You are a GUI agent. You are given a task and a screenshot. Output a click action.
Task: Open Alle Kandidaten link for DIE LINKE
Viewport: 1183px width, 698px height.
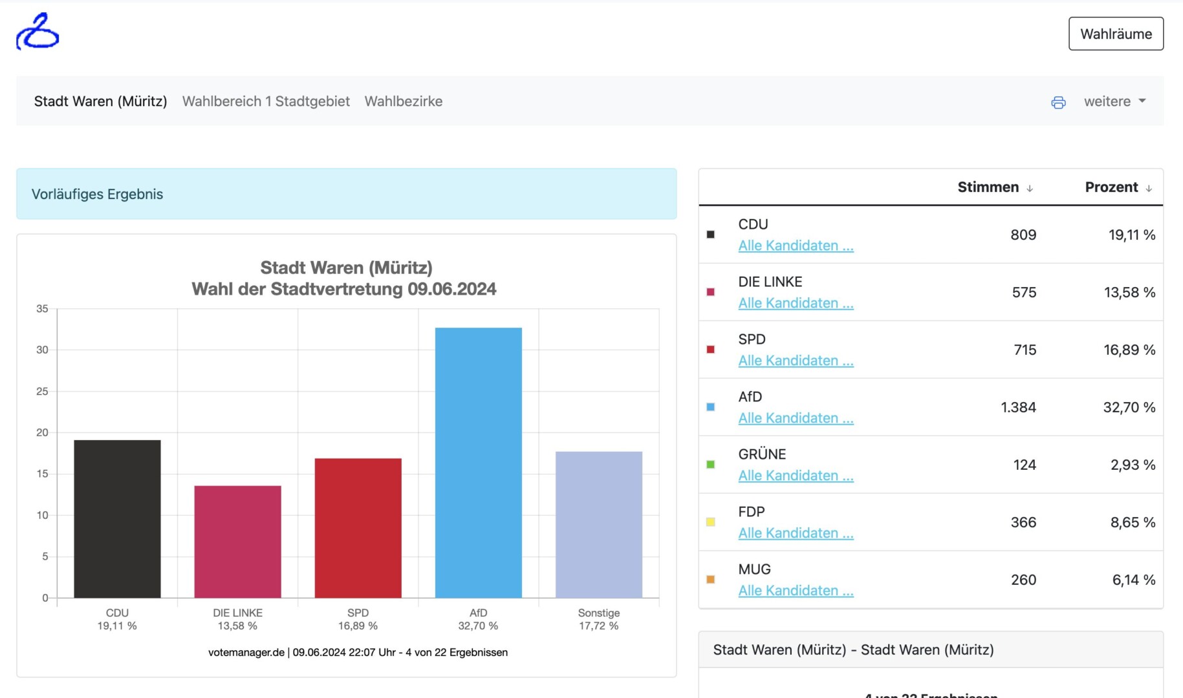(796, 303)
